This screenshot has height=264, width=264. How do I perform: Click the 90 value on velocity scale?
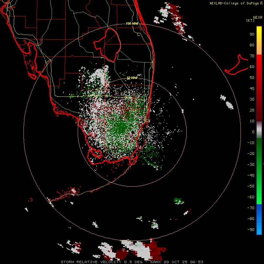[252, 34]
